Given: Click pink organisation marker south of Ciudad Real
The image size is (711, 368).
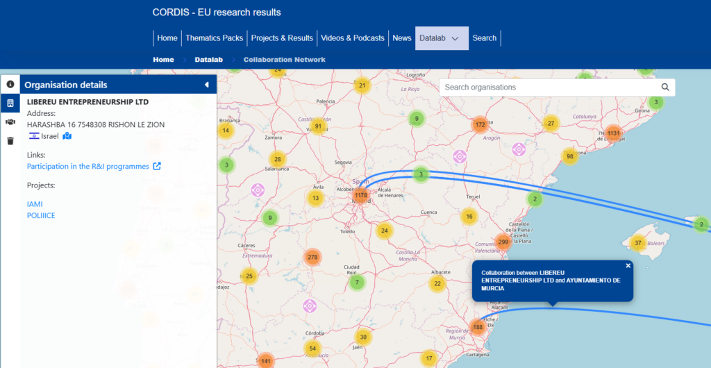Looking at the screenshot, I should 310,306.
